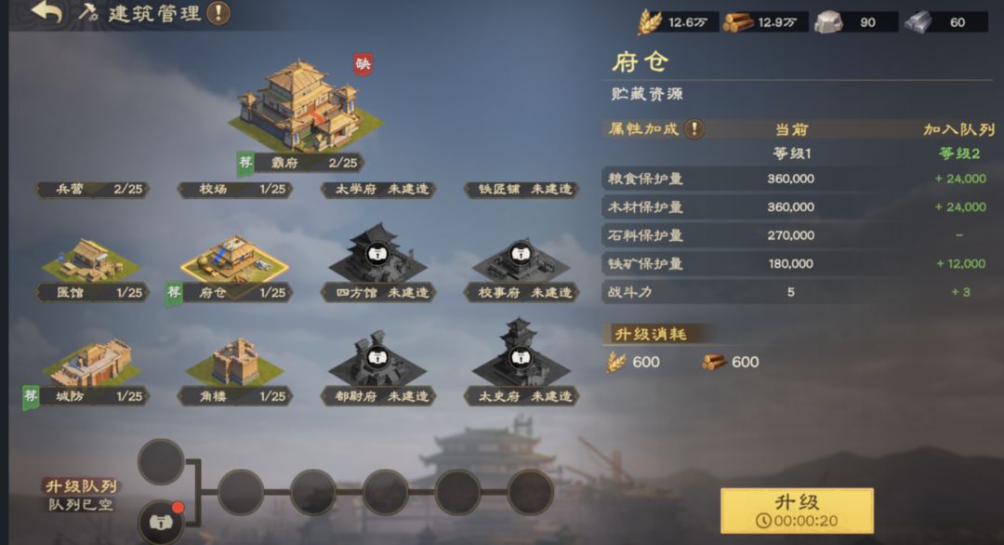Open the 太学府 unbuilt label
Screen dimensions: 1004x545
pos(378,189)
